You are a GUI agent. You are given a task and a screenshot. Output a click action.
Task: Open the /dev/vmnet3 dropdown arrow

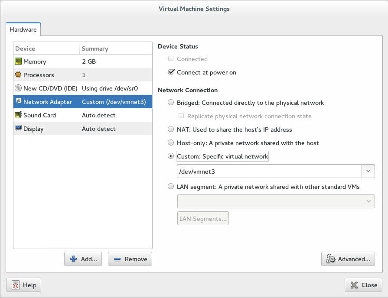tap(368, 171)
